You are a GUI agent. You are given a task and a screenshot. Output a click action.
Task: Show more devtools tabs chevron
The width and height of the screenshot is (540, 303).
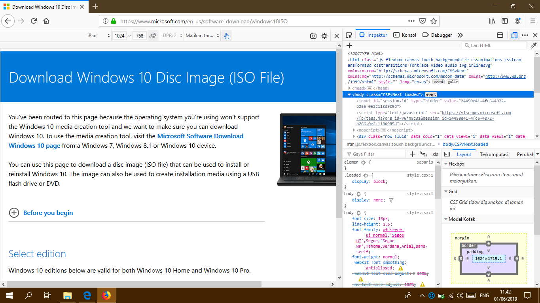coord(460,35)
